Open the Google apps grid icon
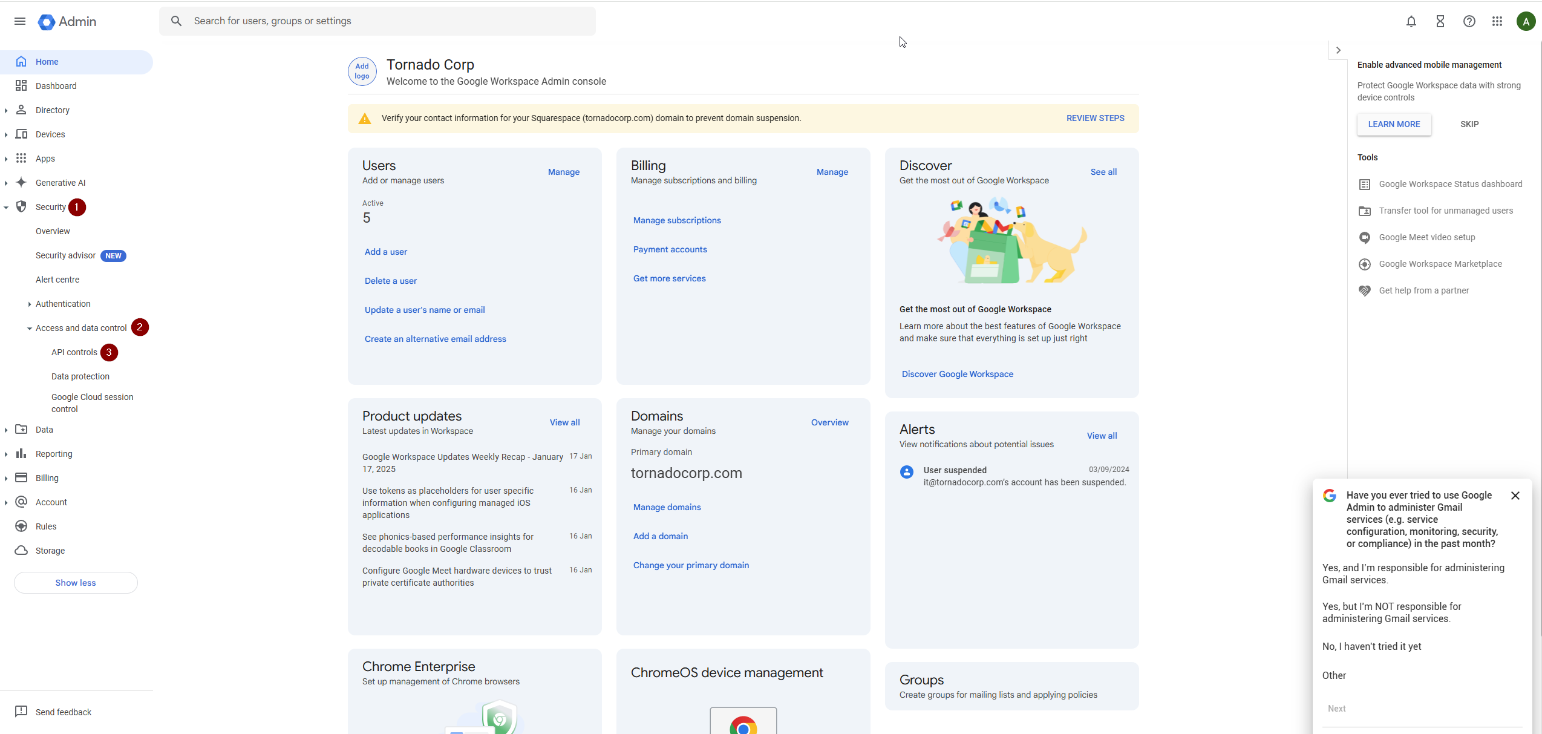Image resolution: width=1542 pixels, height=734 pixels. pos(1497,22)
